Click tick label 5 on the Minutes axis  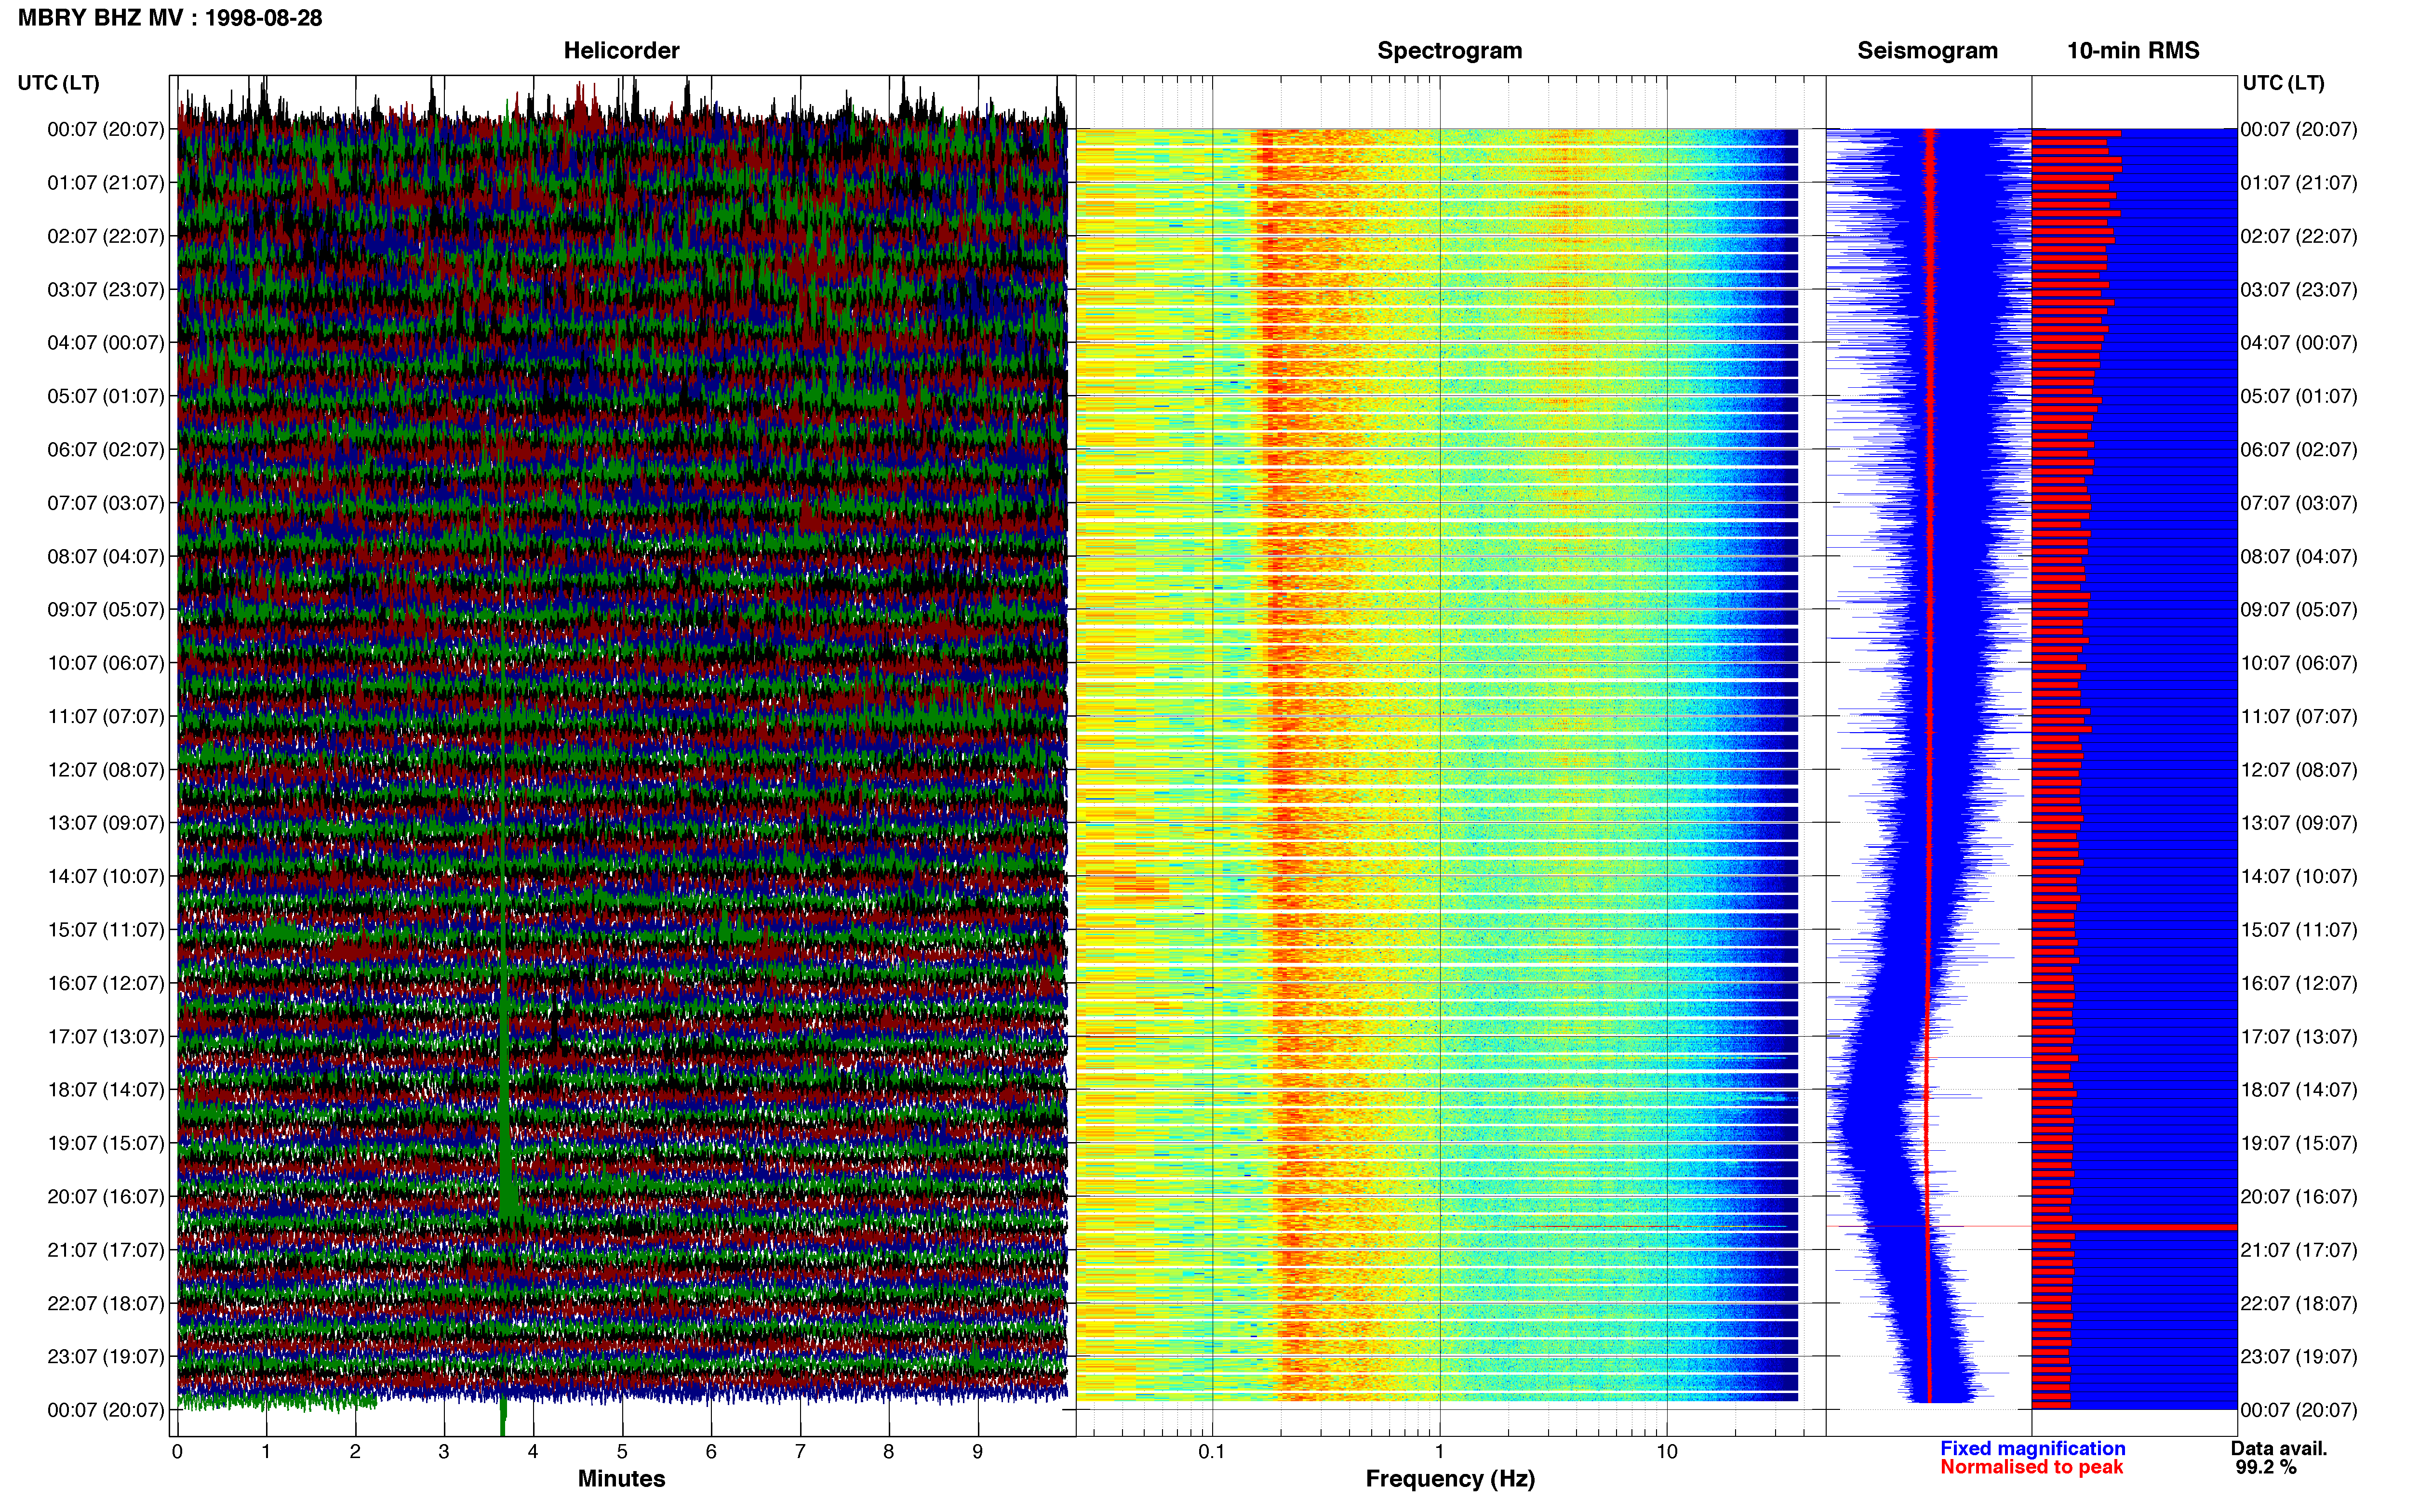(x=622, y=1452)
